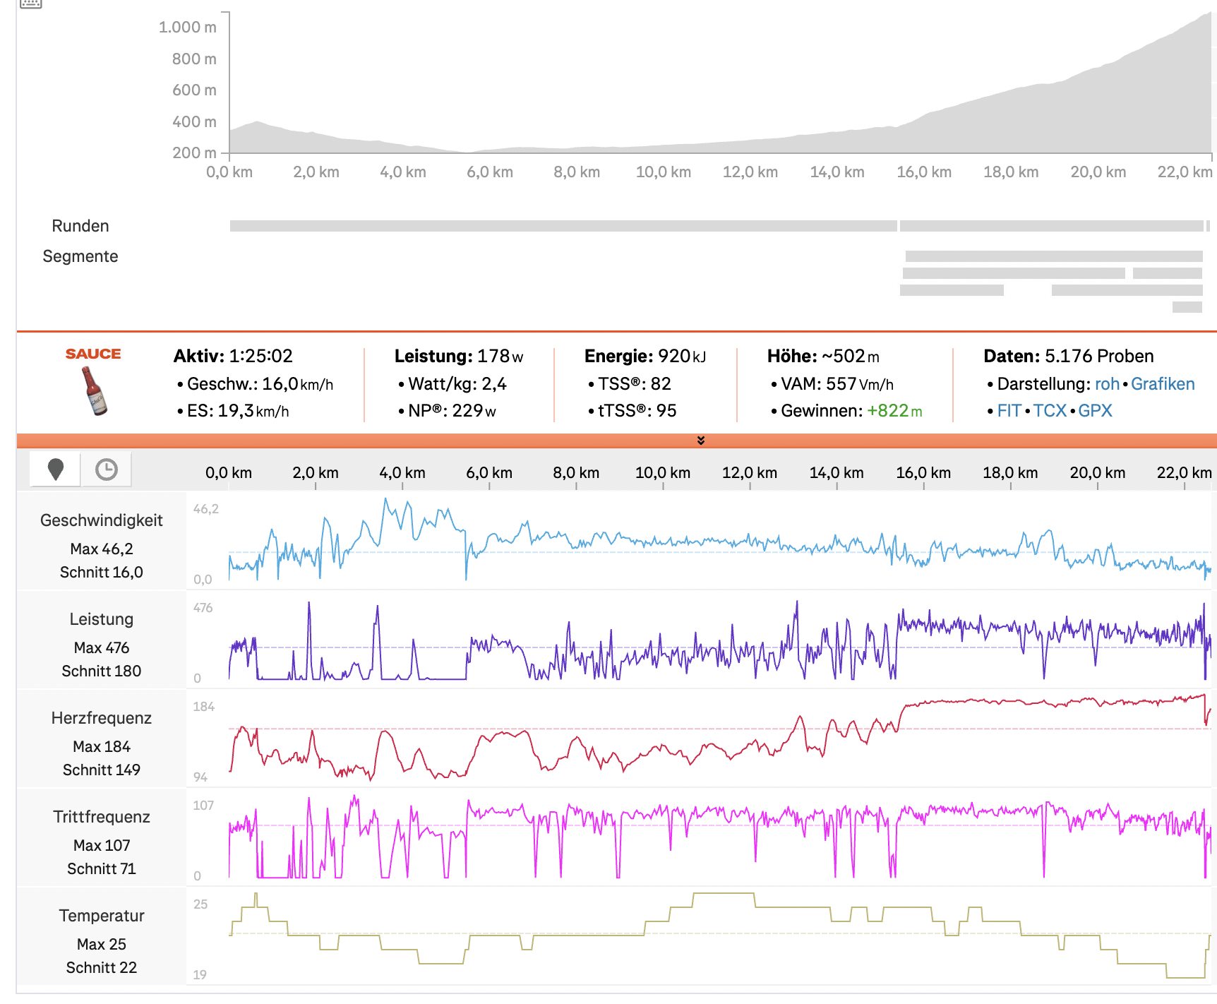
Task: Click Max 25 under Temperatur
Action: (x=102, y=944)
